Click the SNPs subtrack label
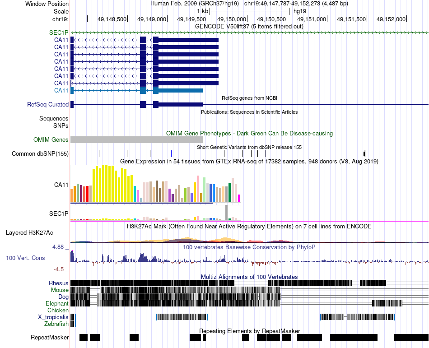429x348 pixels. [x=61, y=126]
